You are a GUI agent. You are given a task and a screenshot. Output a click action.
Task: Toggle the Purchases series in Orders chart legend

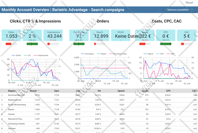click(87, 54)
